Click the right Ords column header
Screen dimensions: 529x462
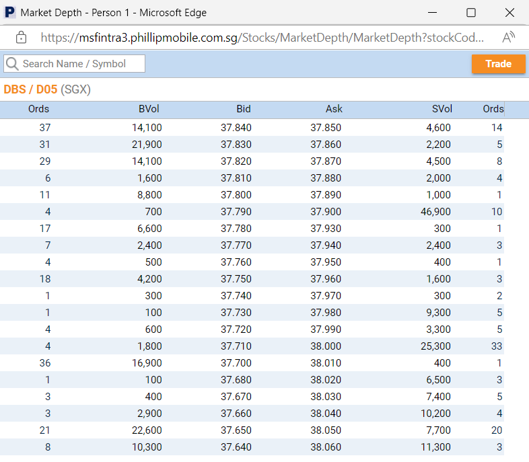(x=493, y=109)
